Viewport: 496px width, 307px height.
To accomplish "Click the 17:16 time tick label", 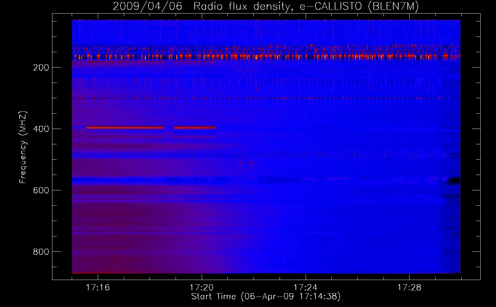I will pyautogui.click(x=98, y=288).
